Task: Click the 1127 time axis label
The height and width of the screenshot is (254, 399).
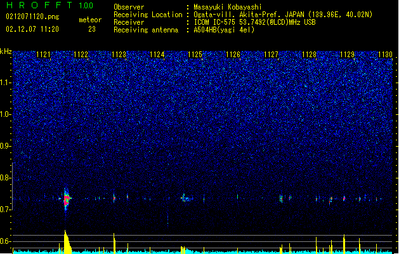Action: tap(271, 55)
